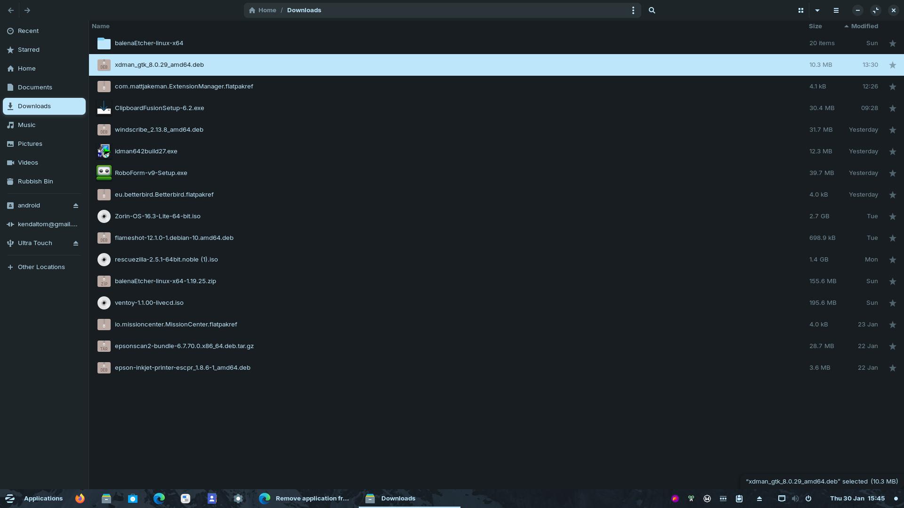The image size is (904, 508).
Task: Open Settings gear in the taskbar
Action: (x=238, y=499)
